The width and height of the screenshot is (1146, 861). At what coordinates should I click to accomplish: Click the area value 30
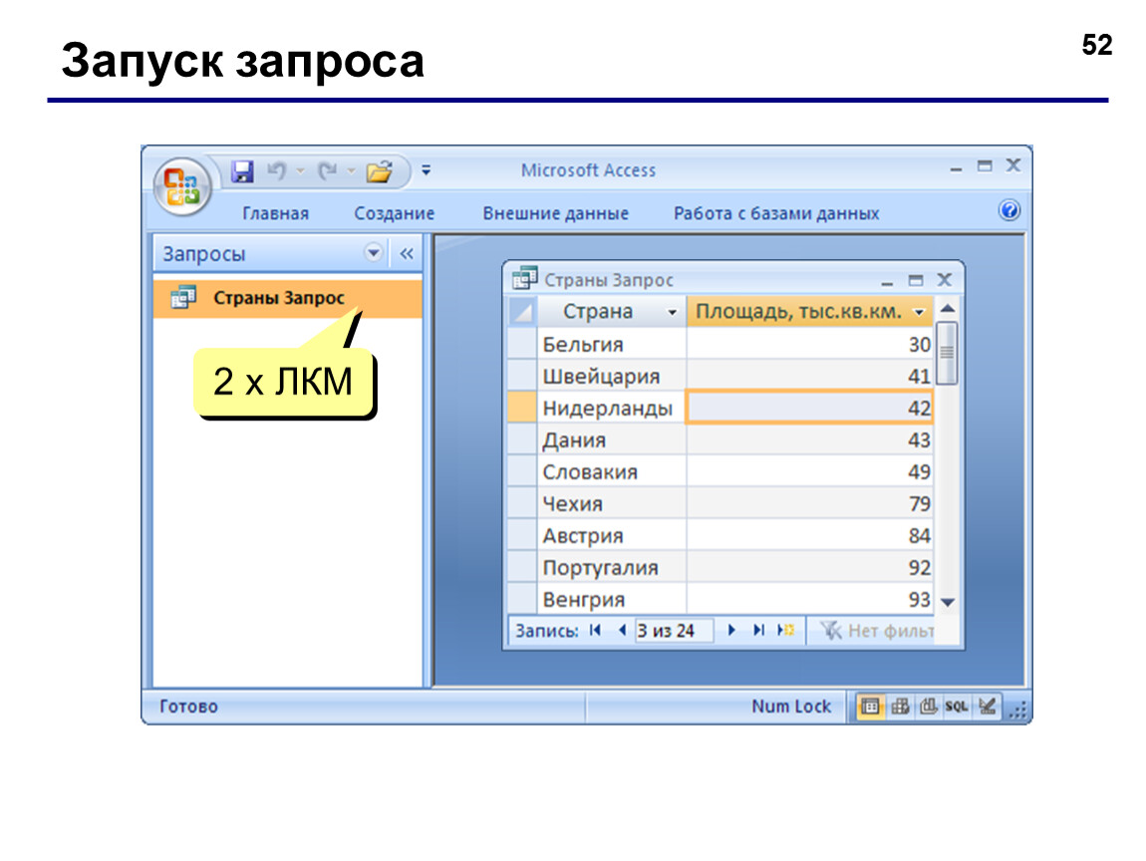[x=810, y=344]
